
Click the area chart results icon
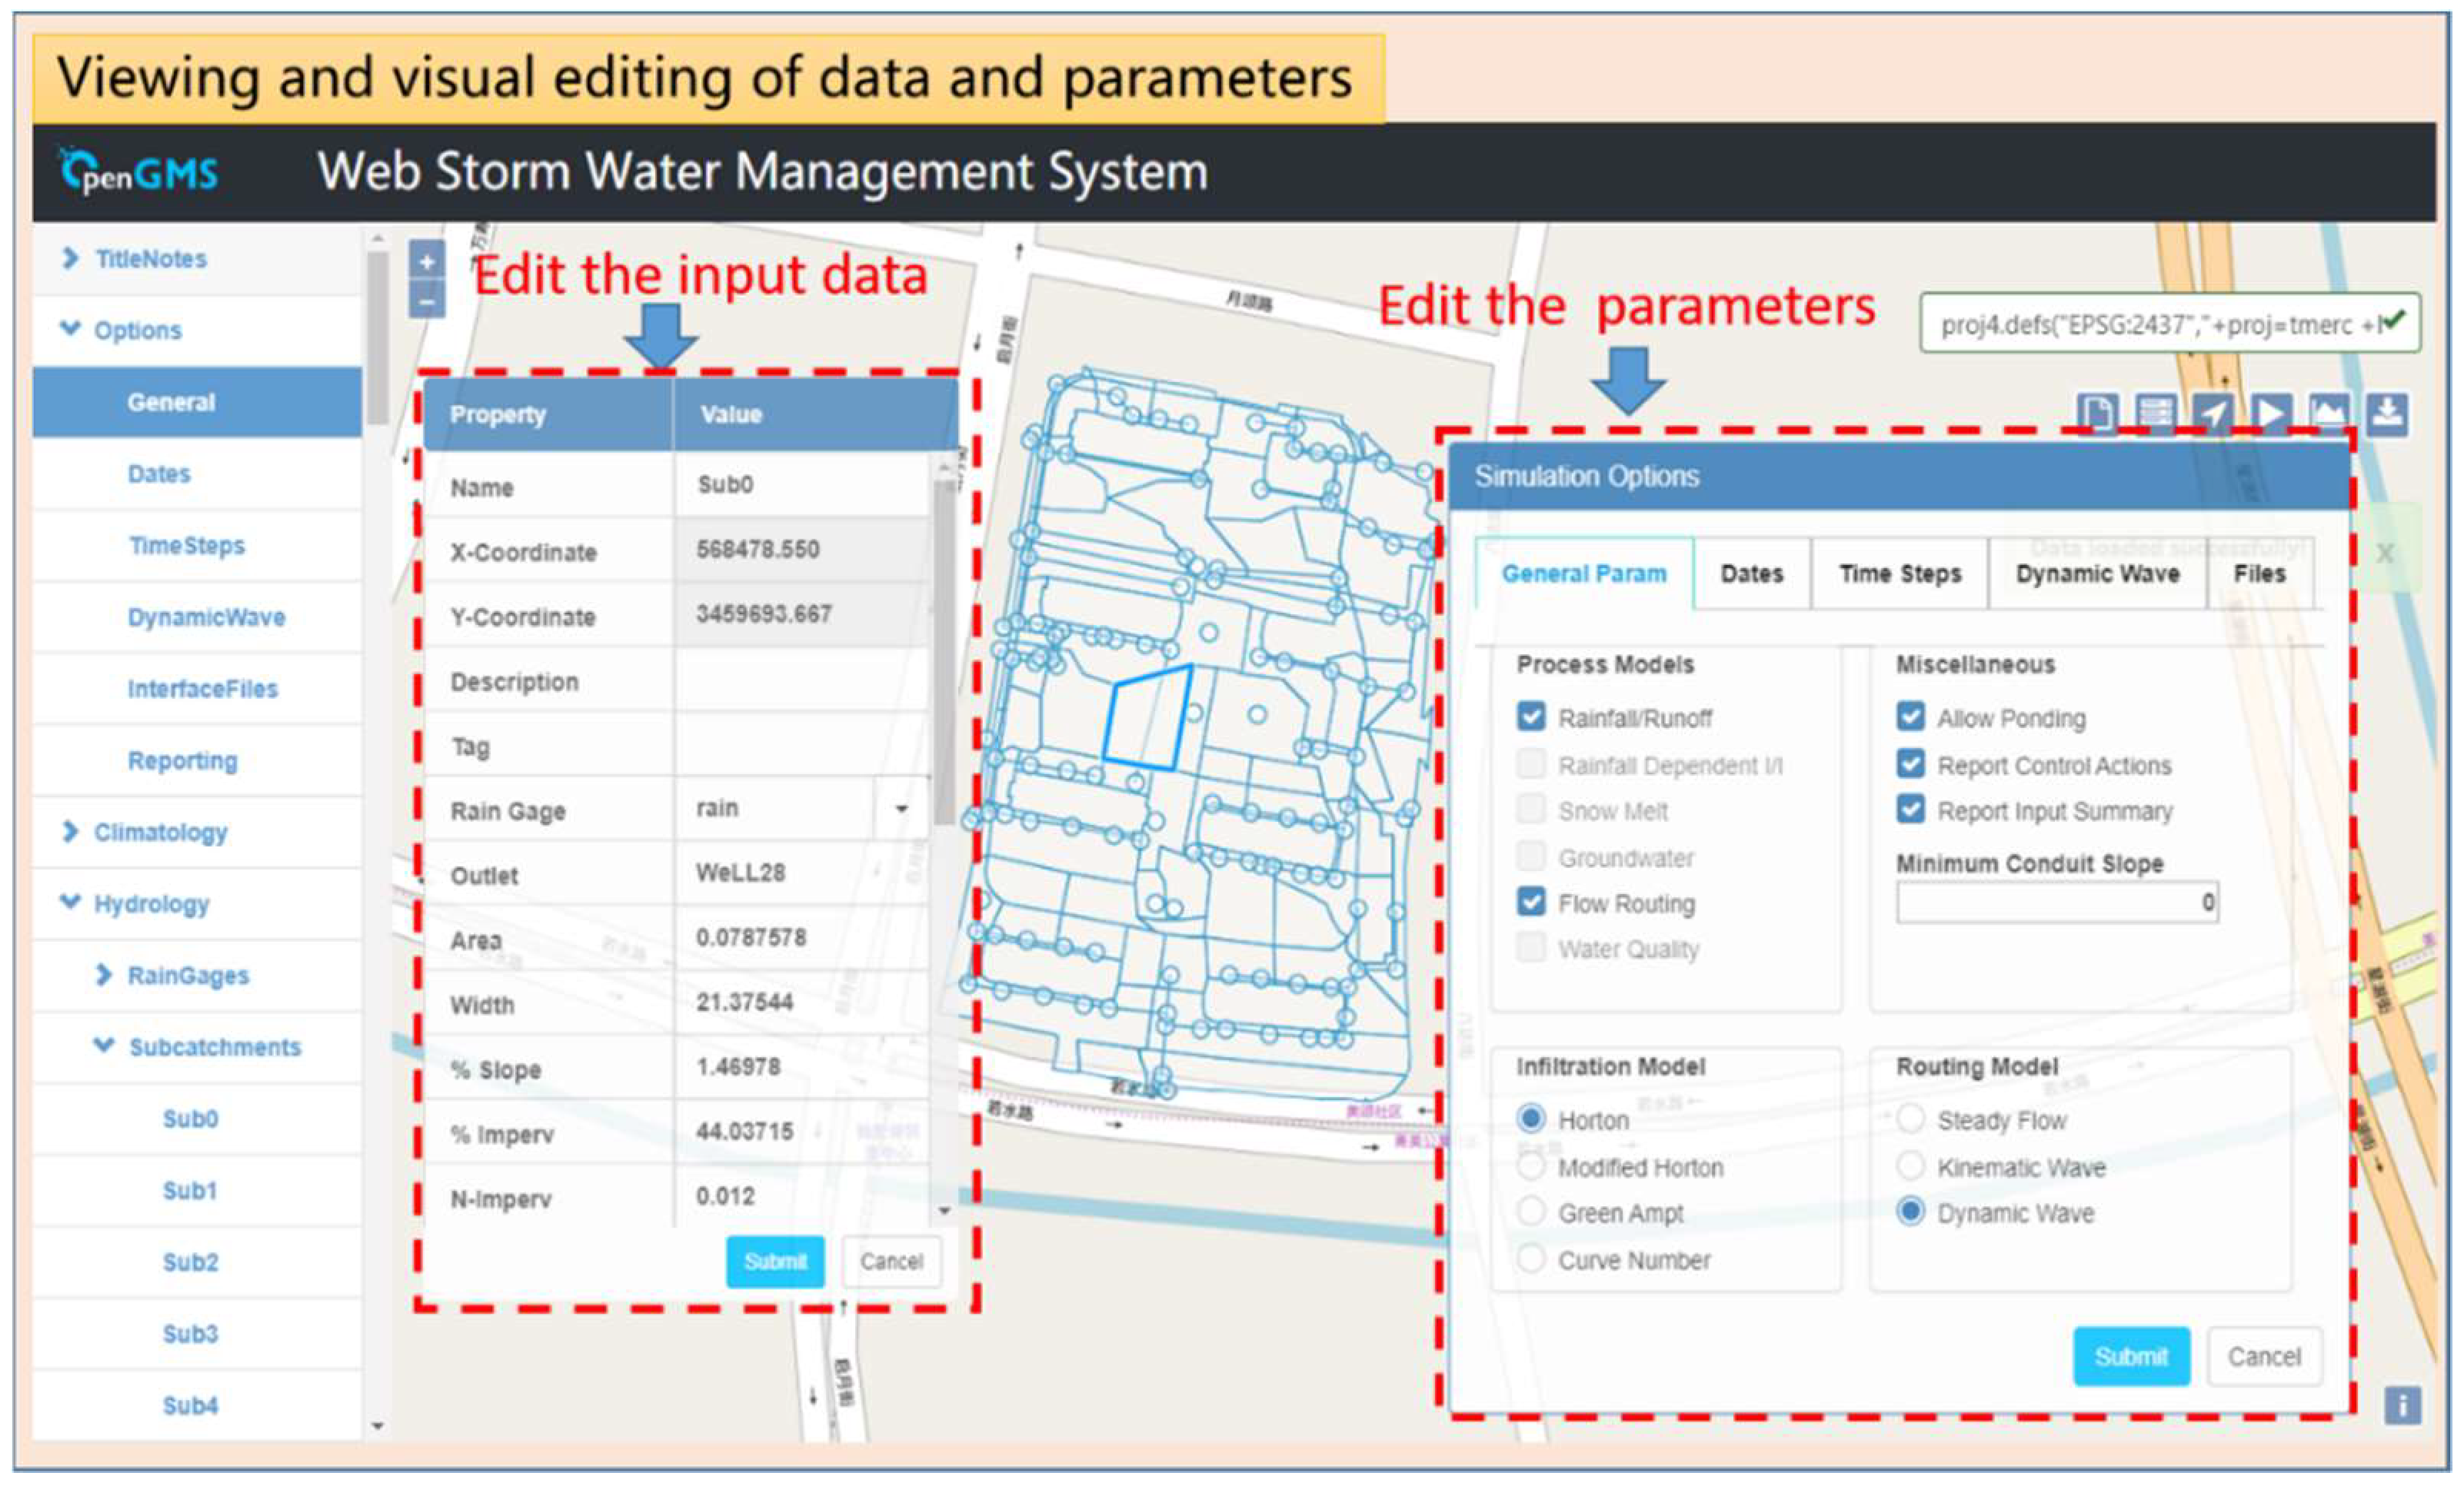[x=2329, y=413]
